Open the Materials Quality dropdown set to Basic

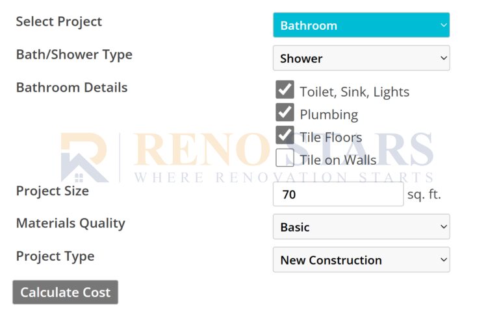coord(361,227)
